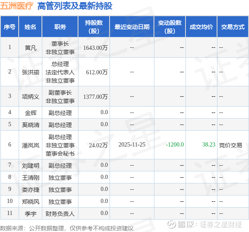Click the name 奚晓清
This screenshot has height=232, width=249.
pos(30,125)
